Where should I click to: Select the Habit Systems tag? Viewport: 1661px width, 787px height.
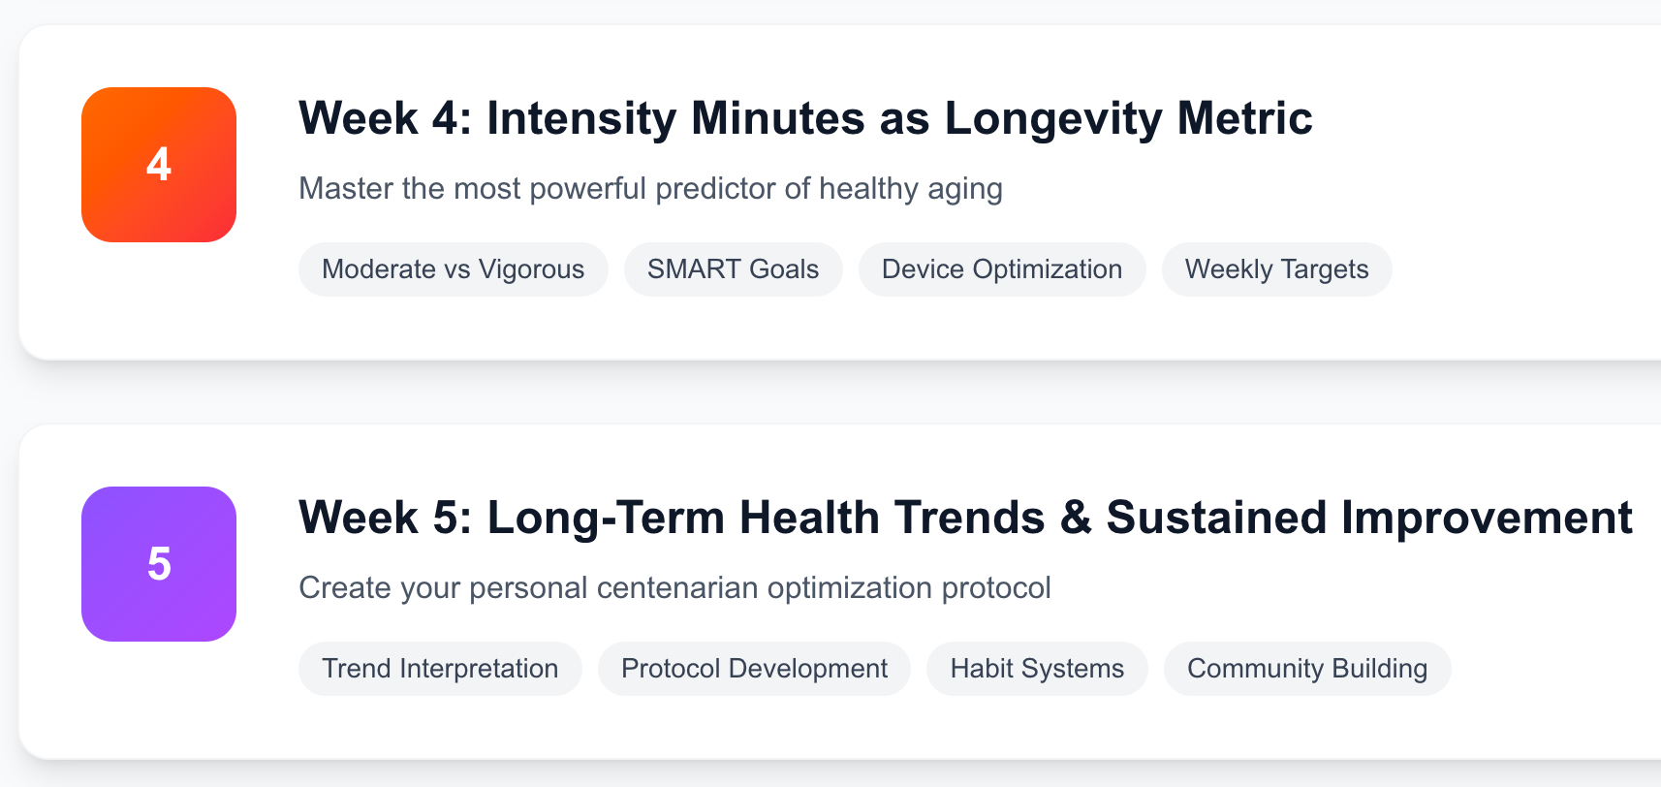pos(1037,669)
